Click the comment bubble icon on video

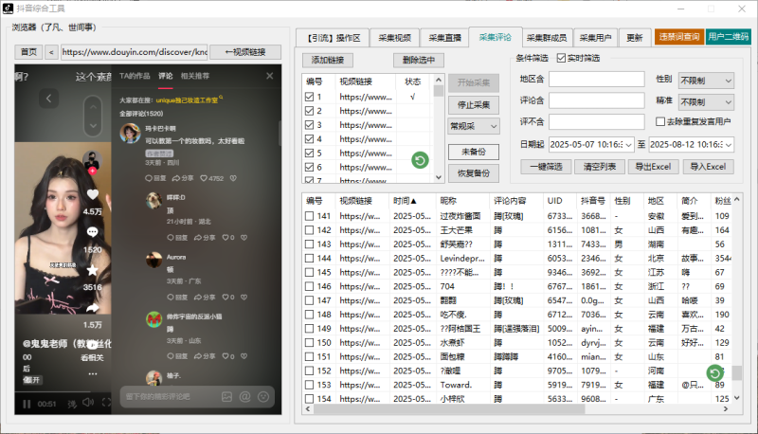click(93, 232)
